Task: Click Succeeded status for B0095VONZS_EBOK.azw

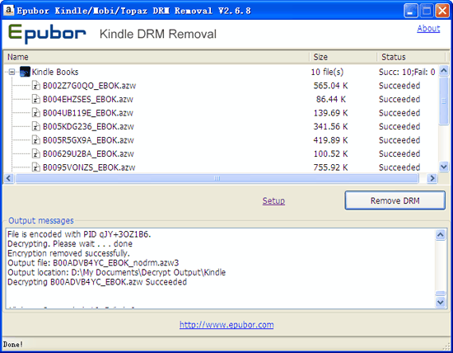Action: coord(399,167)
